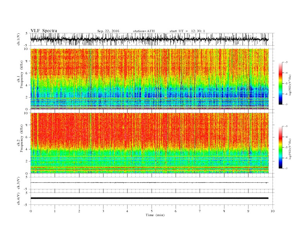Click the "Time (min)" axis label
The image size is (307, 237).
click(x=155, y=215)
